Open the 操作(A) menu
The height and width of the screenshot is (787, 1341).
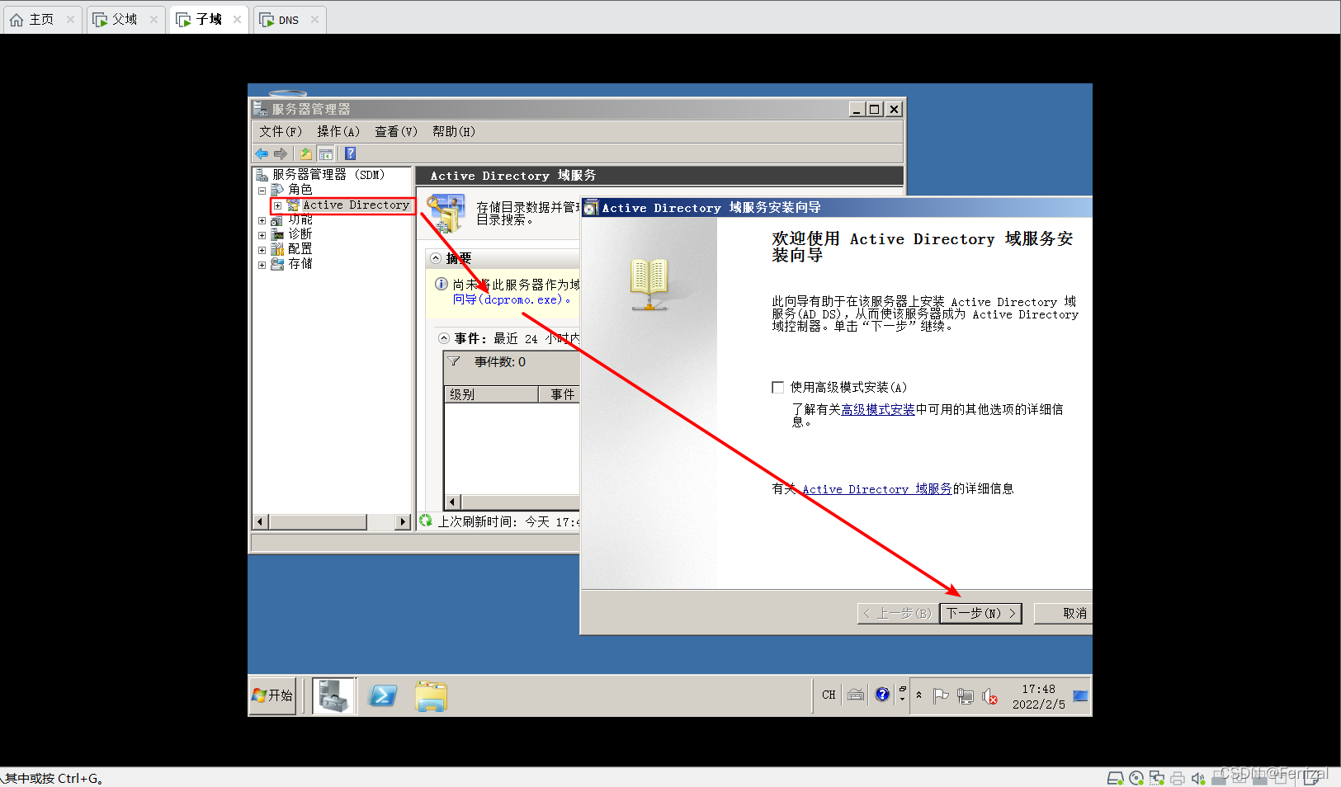[x=338, y=131]
